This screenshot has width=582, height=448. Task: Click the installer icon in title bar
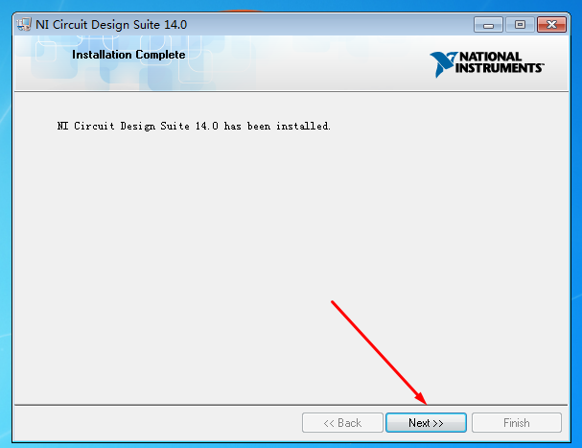(x=24, y=25)
